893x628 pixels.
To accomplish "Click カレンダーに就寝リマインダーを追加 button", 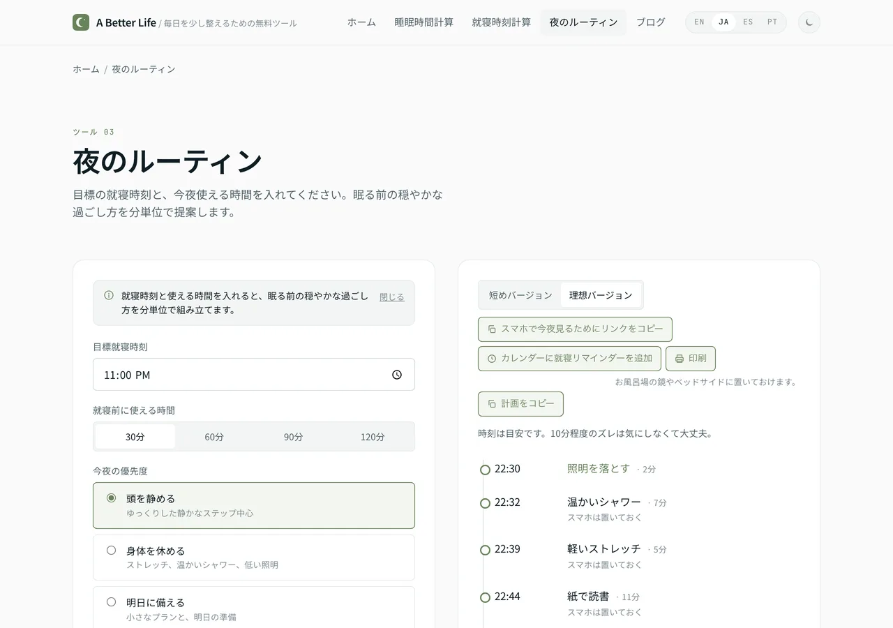I will tap(569, 359).
